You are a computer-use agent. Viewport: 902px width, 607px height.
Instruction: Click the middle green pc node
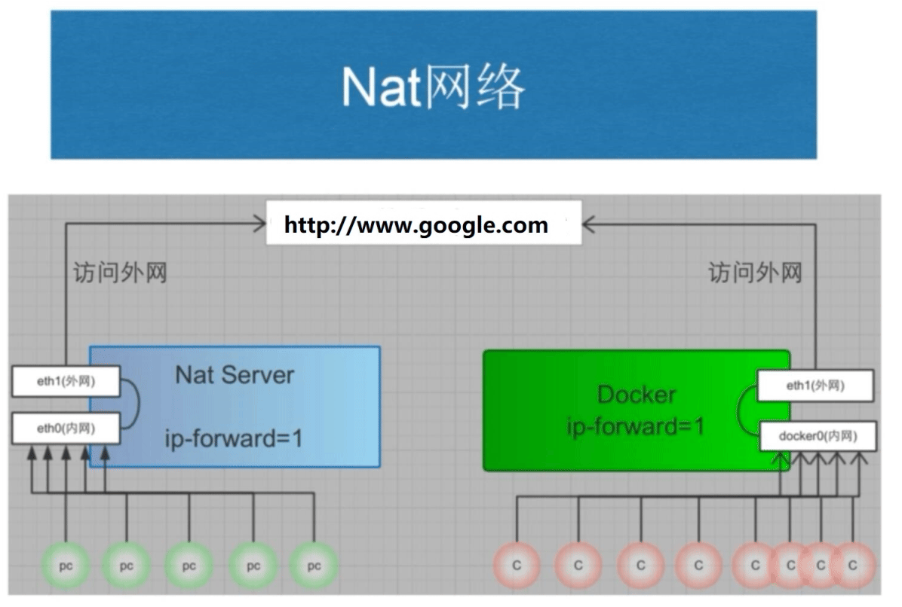point(189,566)
